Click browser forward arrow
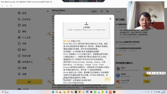Viewport: 167px width, 94px height. [7, 6]
